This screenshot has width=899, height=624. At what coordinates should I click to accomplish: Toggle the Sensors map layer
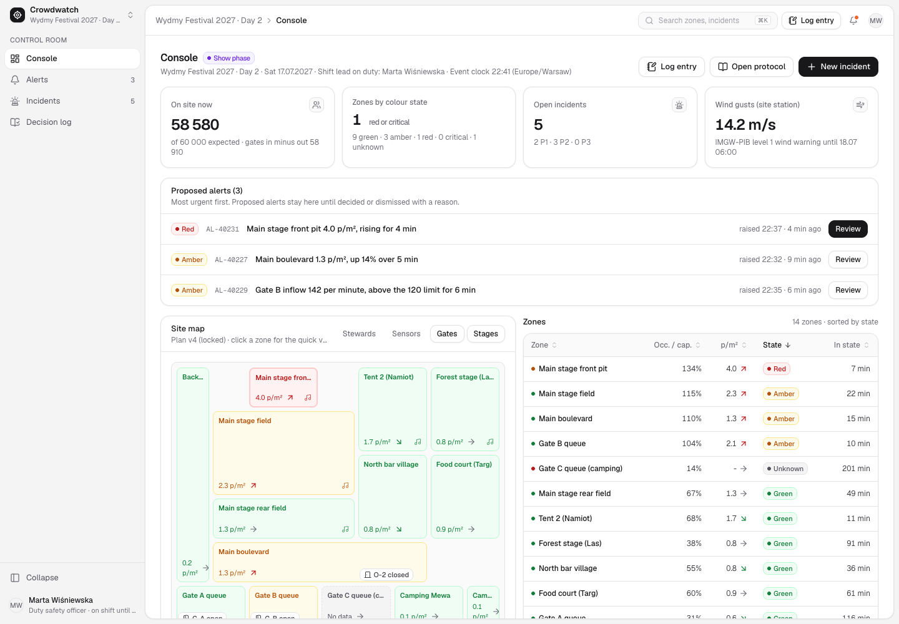(x=406, y=334)
